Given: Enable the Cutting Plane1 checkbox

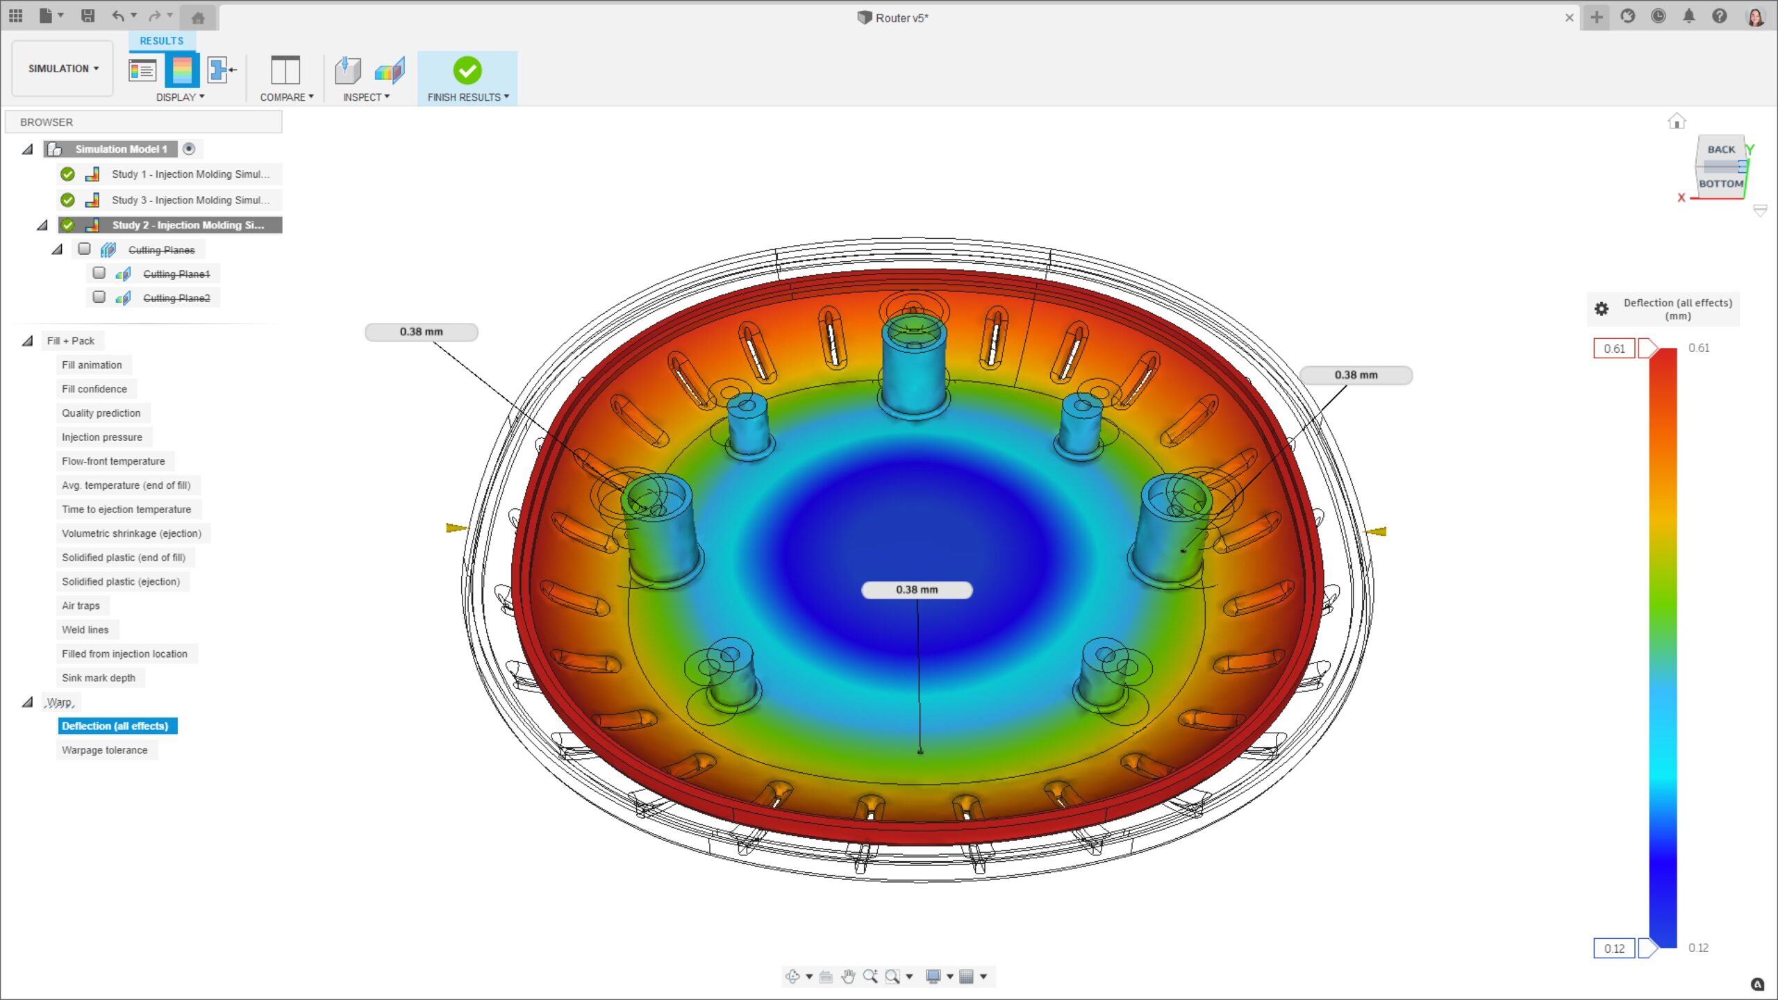Looking at the screenshot, I should click(x=99, y=274).
